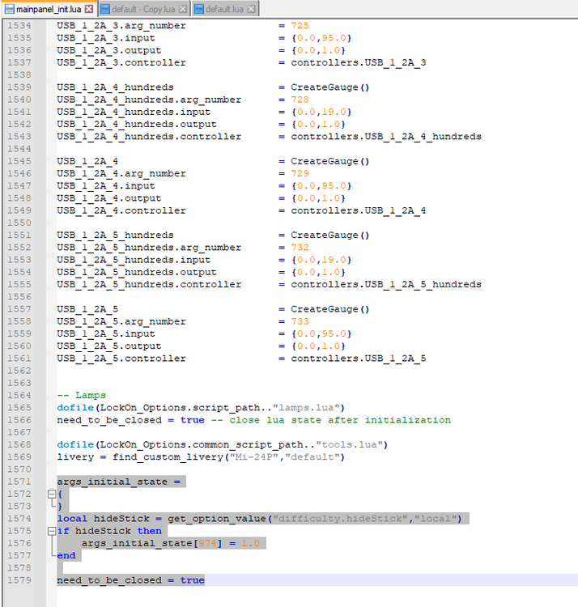578x607 pixels.
Task: Click "controllers.USB_1_2A_3" text
Action: [x=359, y=62]
